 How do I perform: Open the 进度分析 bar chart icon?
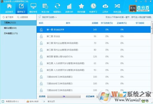(x=69, y=8)
